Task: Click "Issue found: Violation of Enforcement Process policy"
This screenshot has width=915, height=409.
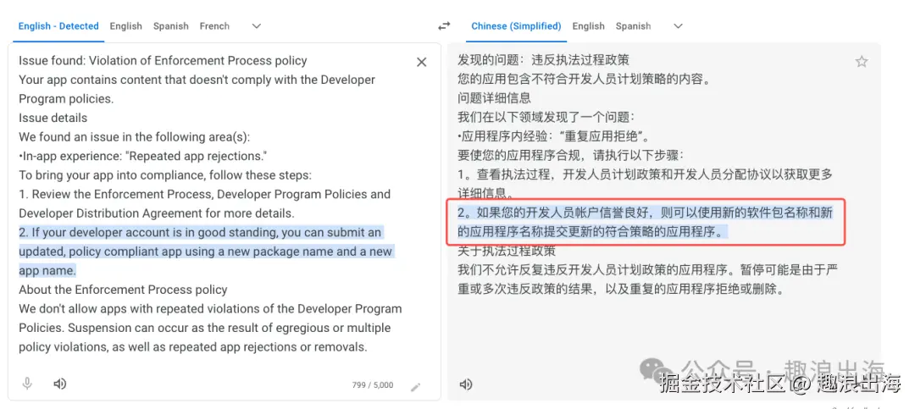Action: tap(163, 61)
